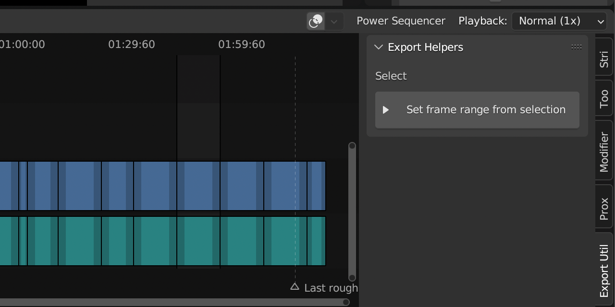This screenshot has width=615, height=307.
Task: Open the Playback speed dropdown showing Normal (1x)
Action: (559, 21)
